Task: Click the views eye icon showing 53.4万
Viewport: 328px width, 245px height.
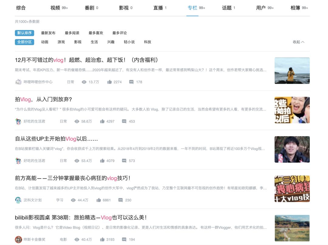Action: pyautogui.click(x=77, y=161)
